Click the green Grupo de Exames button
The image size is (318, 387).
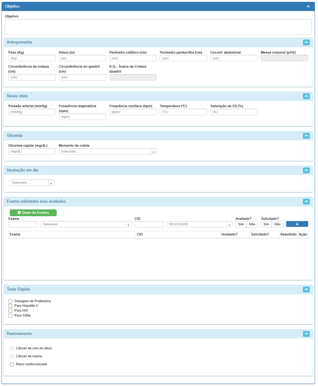pos(33,213)
